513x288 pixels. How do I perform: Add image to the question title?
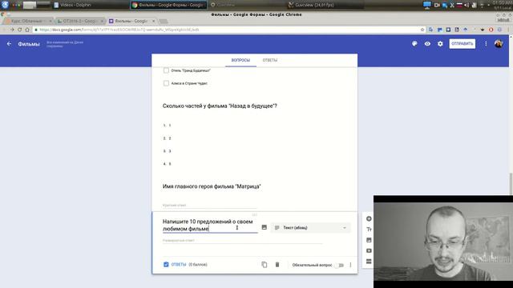[x=265, y=227]
